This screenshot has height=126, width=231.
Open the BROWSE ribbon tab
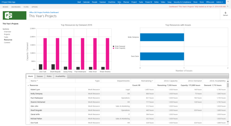coord(6,7)
